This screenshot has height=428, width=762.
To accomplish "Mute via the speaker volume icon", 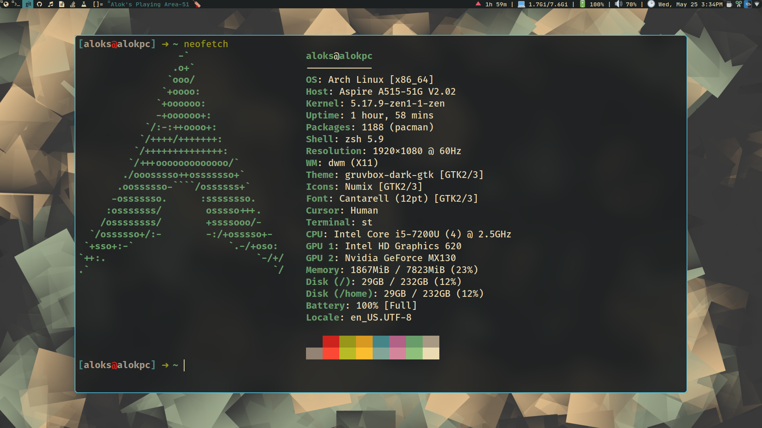I will click(618, 4).
